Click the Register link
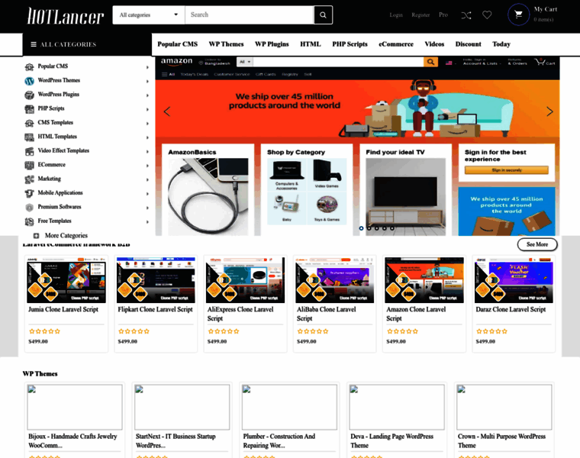This screenshot has height=458, width=580. [420, 15]
